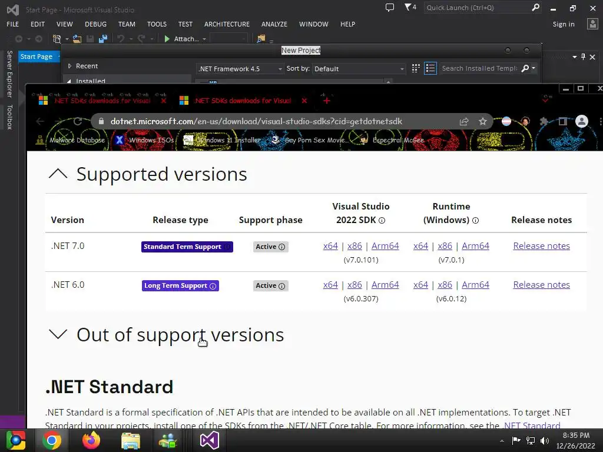Screen dimensions: 603x452
Task: Open the TOOLS menu
Action: pyautogui.click(x=157, y=24)
